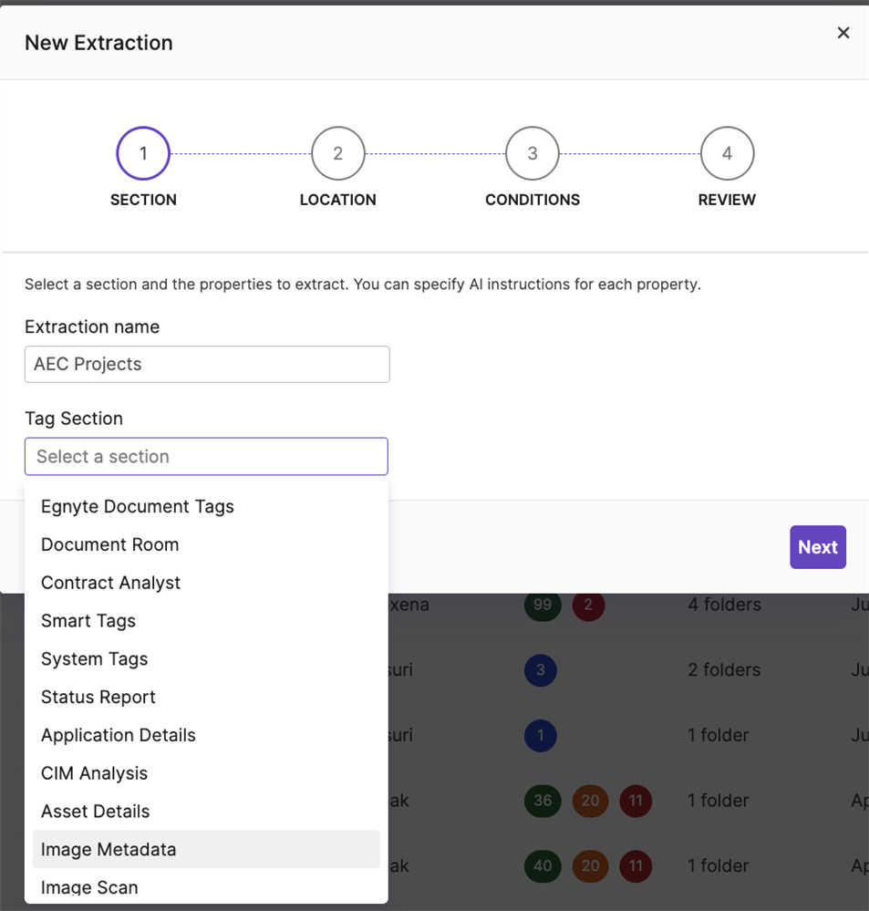Viewport: 869px width, 911px height.
Task: Select System Tags option
Action: (206, 658)
